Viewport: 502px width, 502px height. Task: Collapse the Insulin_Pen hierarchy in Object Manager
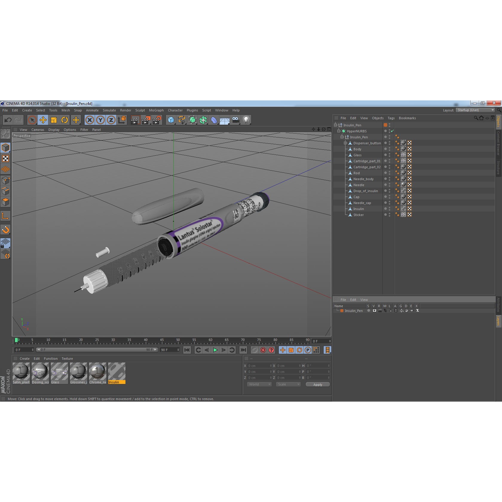335,125
